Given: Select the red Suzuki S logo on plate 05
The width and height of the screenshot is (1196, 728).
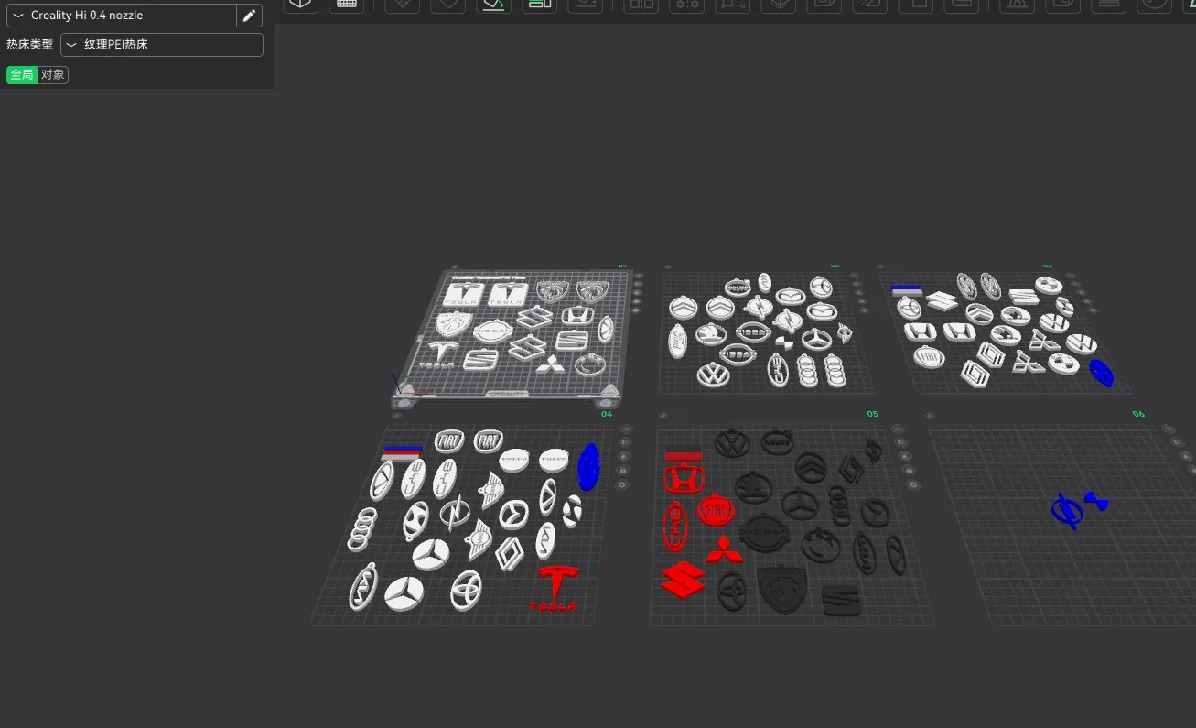Looking at the screenshot, I should coord(684,580).
